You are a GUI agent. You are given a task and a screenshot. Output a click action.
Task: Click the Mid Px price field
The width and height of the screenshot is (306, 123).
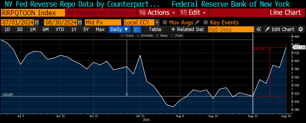tap(103, 23)
